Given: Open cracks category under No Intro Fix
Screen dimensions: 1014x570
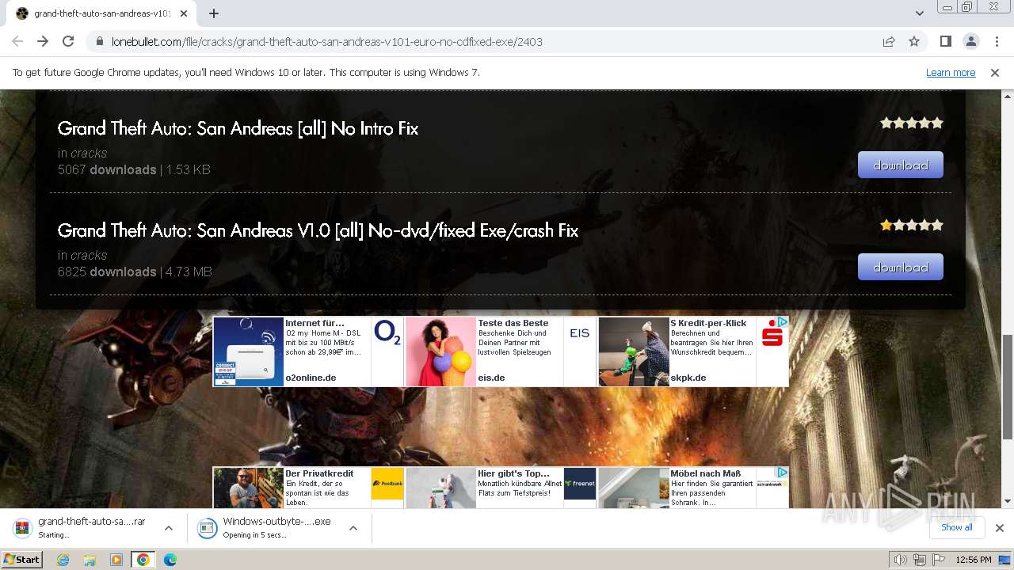Looking at the screenshot, I should [x=89, y=153].
